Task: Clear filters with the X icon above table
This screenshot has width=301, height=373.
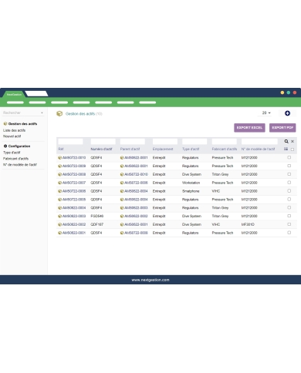Action: [293, 141]
